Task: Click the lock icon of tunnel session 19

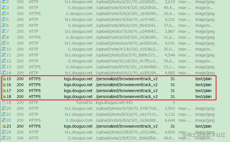Action: [x=4, y=102]
